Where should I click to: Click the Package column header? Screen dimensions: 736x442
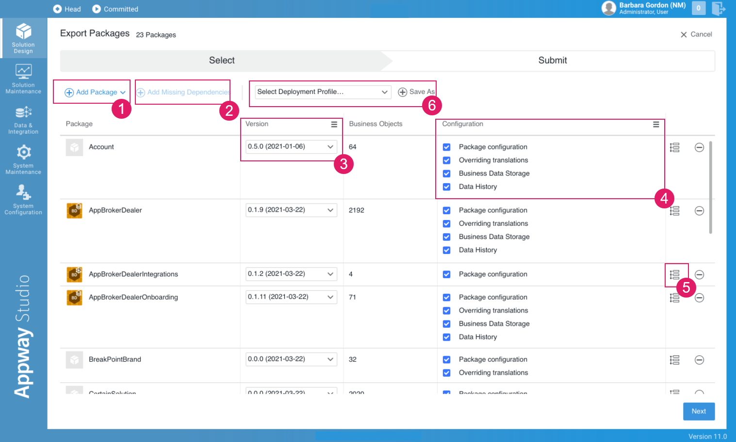79,124
